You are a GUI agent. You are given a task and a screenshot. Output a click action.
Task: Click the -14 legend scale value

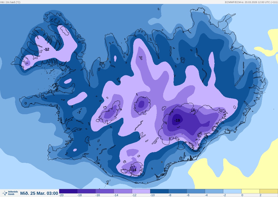[116, 195]
